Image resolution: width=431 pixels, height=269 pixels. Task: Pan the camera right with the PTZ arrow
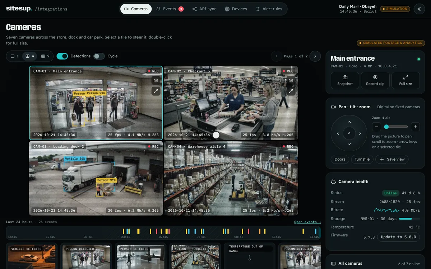(x=360, y=133)
